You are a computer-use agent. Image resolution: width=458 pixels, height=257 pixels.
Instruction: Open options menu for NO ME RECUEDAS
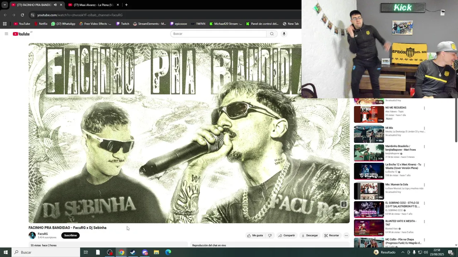pyautogui.click(x=424, y=108)
